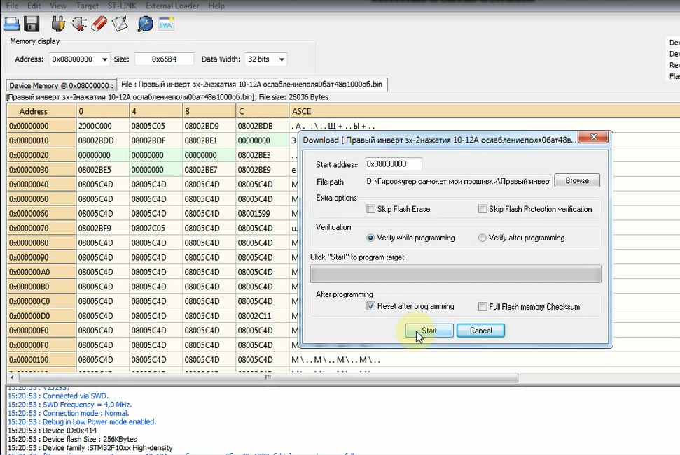
Task: Enable Full Flash memory Checksum
Action: coord(483,306)
